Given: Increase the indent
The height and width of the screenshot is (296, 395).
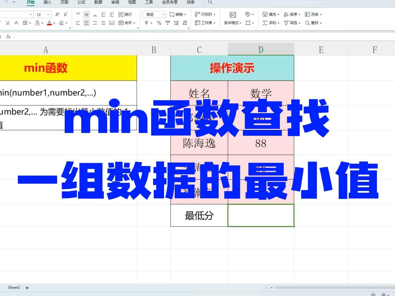Looking at the screenshot, I should 112,14.
